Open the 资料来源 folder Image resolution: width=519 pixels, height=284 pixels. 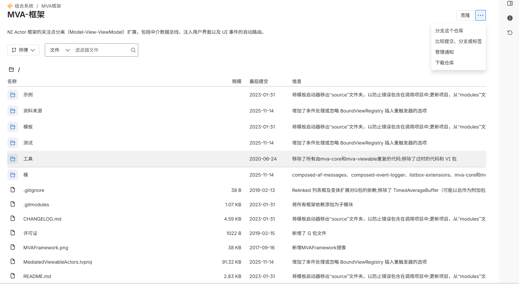(33, 111)
